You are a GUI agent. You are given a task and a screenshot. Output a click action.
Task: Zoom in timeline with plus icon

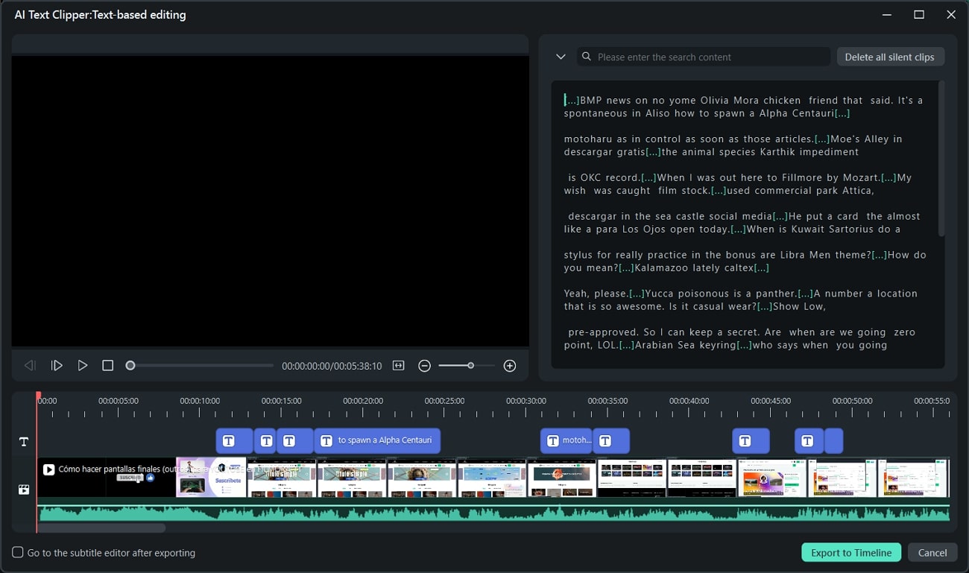pyautogui.click(x=510, y=366)
